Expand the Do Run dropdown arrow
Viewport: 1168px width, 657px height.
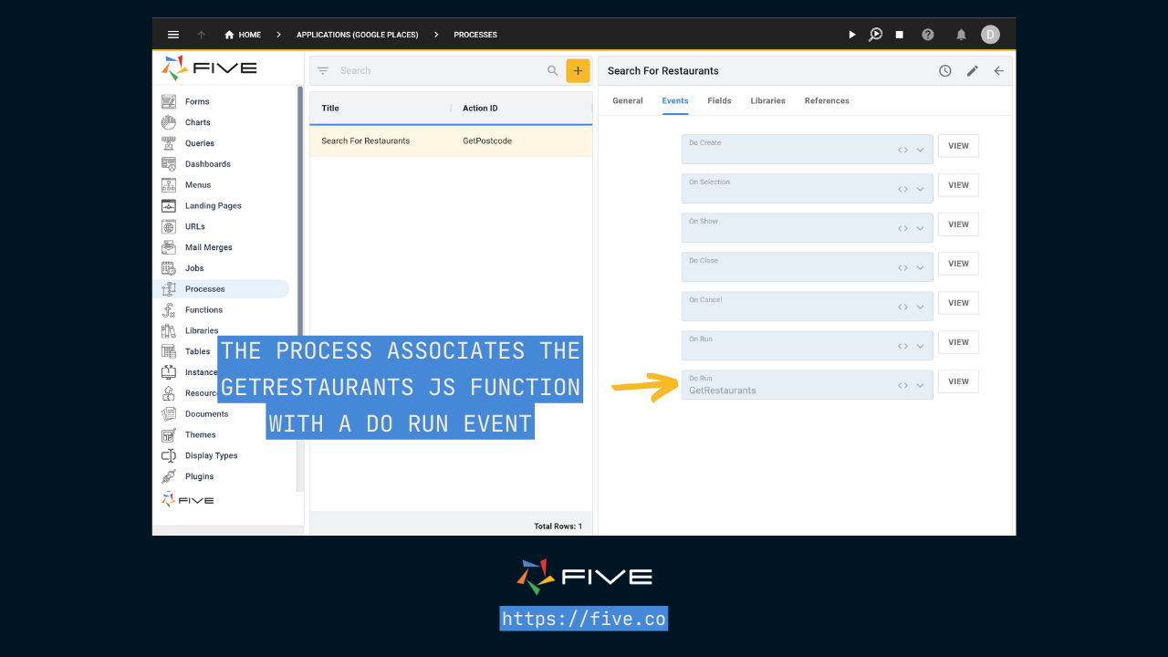[921, 385]
